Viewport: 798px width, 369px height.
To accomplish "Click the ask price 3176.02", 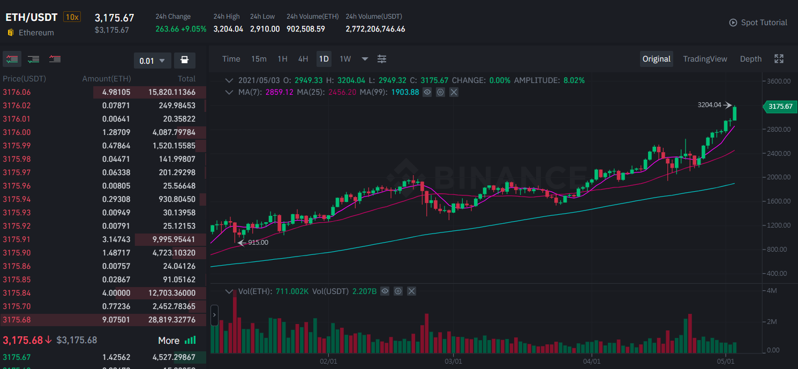I will [x=17, y=106].
